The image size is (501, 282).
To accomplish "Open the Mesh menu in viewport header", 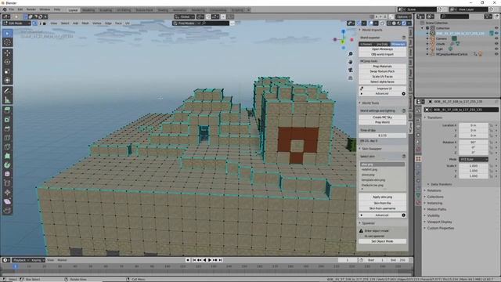I will pyautogui.click(x=85, y=23).
